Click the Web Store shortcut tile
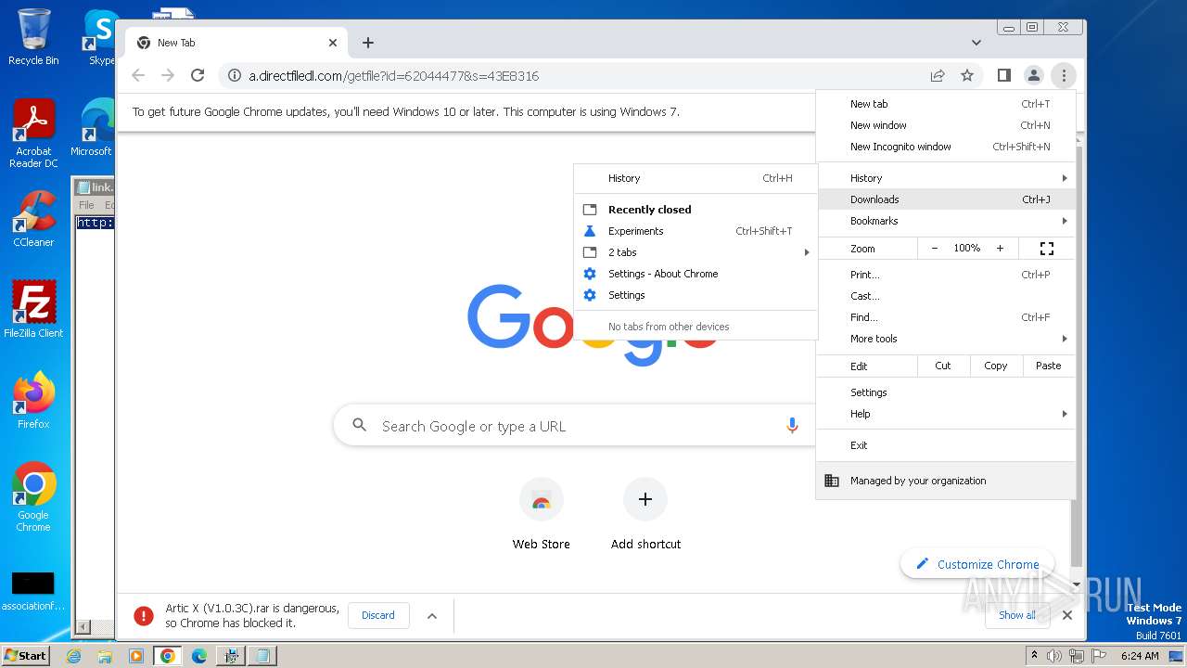The image size is (1187, 668). point(542,514)
